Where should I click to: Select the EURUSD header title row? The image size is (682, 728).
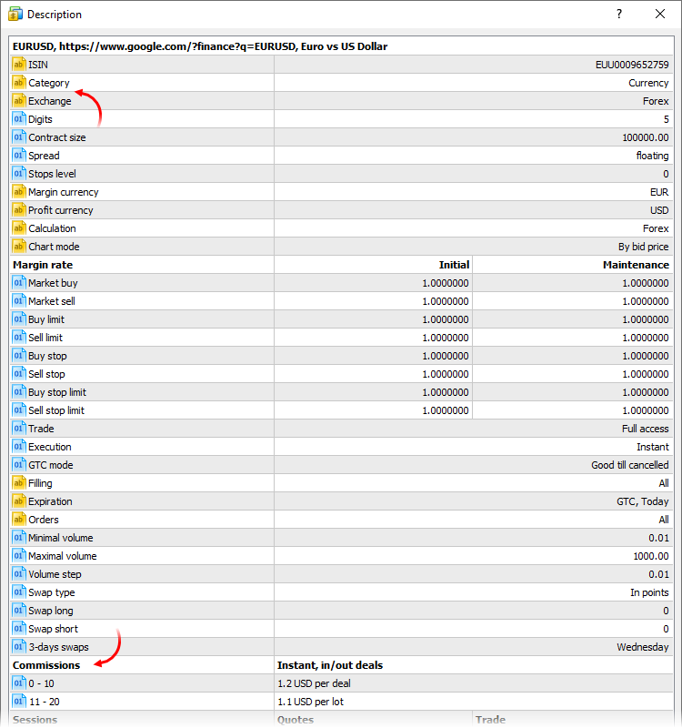(x=201, y=45)
